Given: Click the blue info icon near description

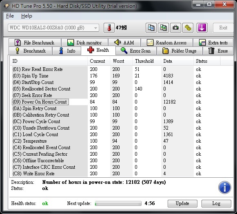Looking at the screenshot, I should pos(225,188).
